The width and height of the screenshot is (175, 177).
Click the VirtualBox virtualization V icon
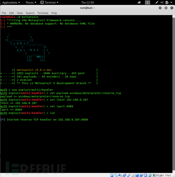tap(146, 175)
